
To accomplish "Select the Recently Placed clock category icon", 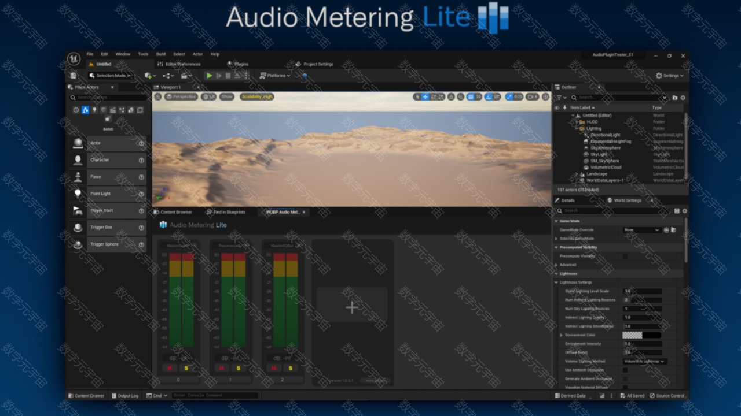I will [76, 110].
